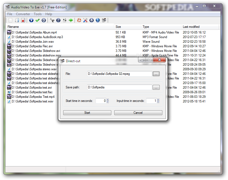Click the MOV icon of Softpedia slideshow.mov
This screenshot has height=180, width=228.
click(9, 55)
